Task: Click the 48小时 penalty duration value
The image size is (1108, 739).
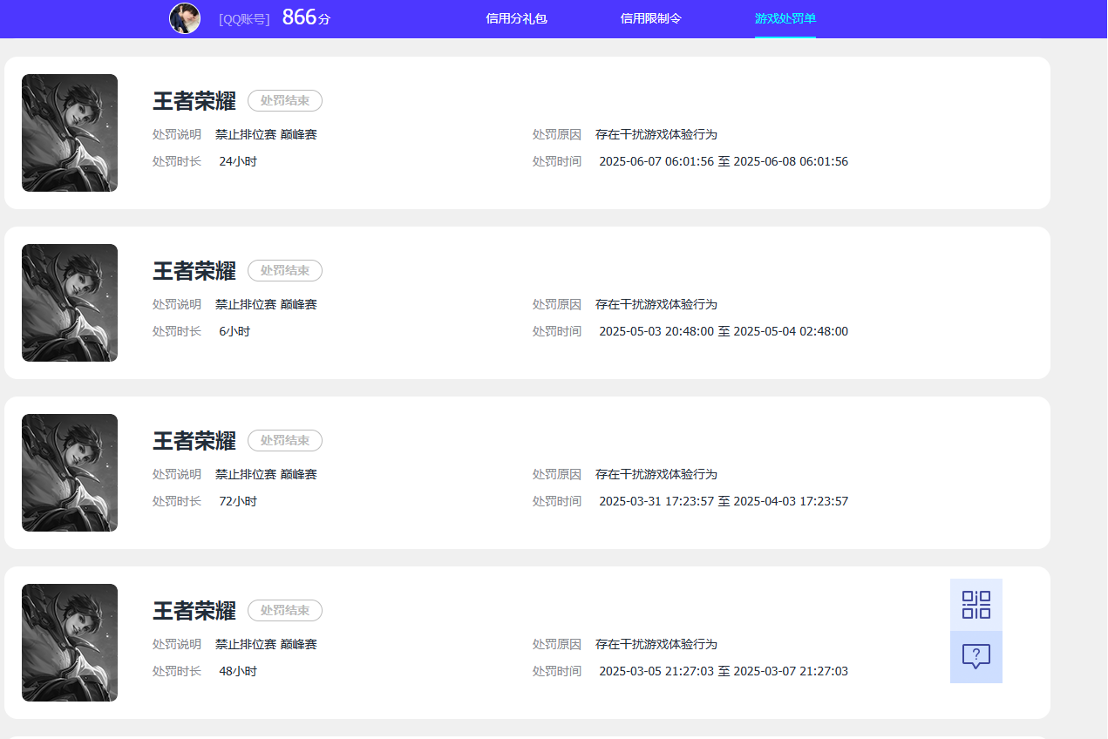Action: (238, 671)
